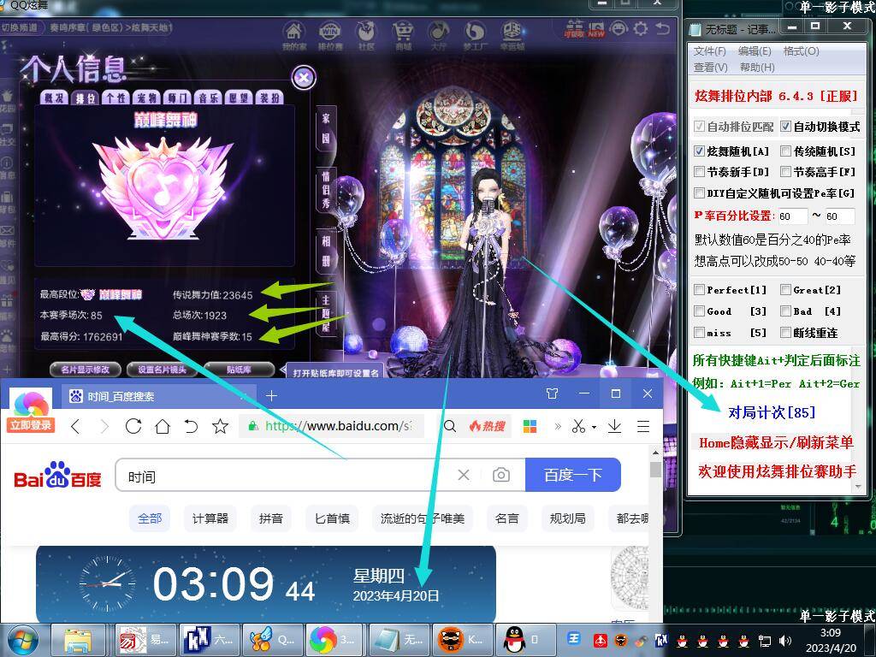Screen dimensions: 876x657
Task: Reload the Baidu page
Action: (133, 426)
